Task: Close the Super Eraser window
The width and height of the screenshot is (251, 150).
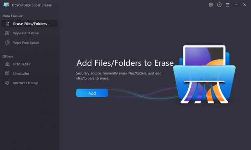Action: (244, 5)
